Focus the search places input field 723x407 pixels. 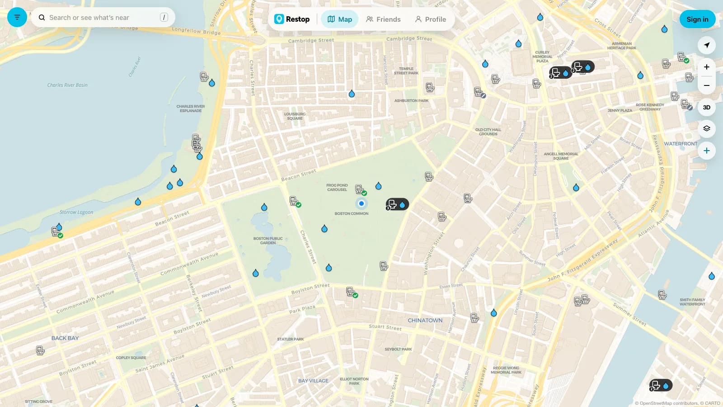(x=103, y=18)
